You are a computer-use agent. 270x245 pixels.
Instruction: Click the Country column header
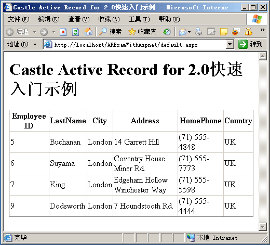point(238,121)
